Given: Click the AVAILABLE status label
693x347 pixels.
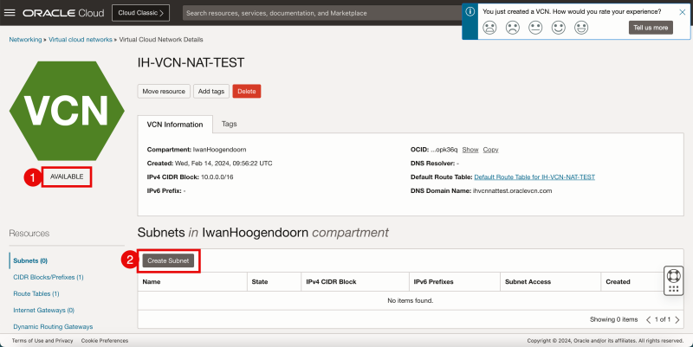Looking at the screenshot, I should 67,177.
